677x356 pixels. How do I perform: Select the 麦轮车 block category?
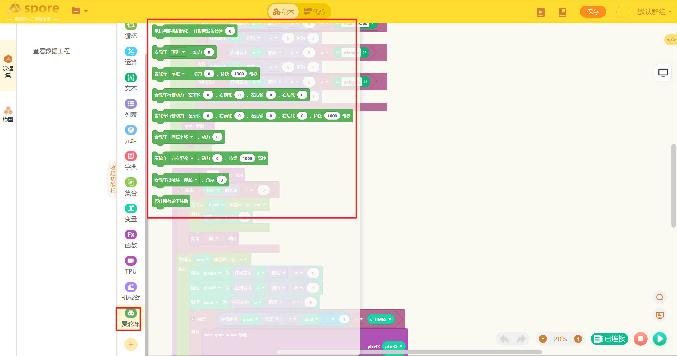tap(131, 318)
